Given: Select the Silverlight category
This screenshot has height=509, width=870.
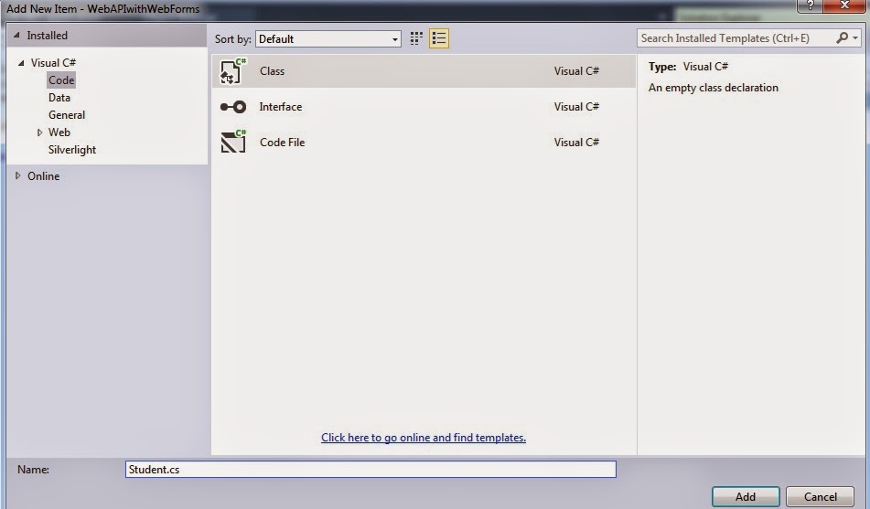Looking at the screenshot, I should pos(72,150).
